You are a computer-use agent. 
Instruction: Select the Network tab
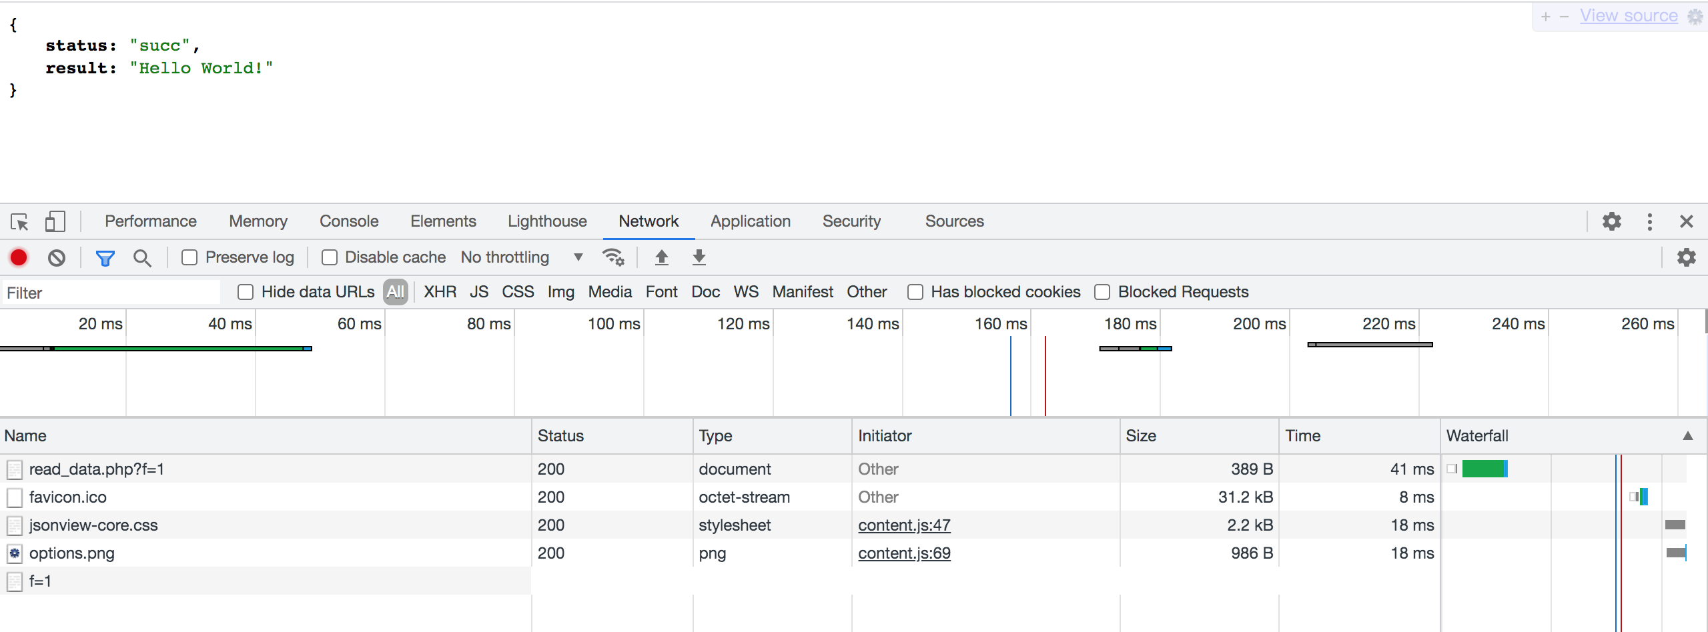pyautogui.click(x=649, y=221)
